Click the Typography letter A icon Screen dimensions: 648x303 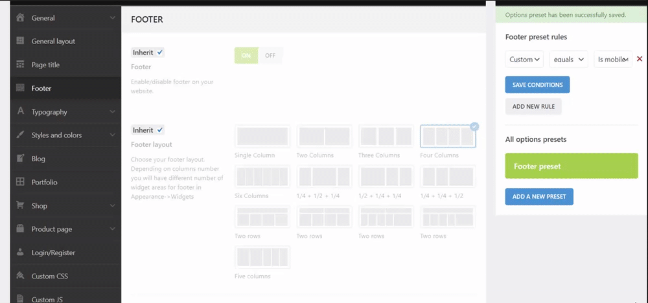coord(20,111)
